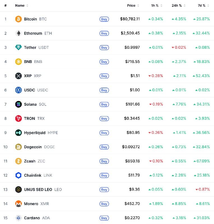
Task: Click the XRP black logo icon
Action: pyautogui.click(x=18, y=76)
